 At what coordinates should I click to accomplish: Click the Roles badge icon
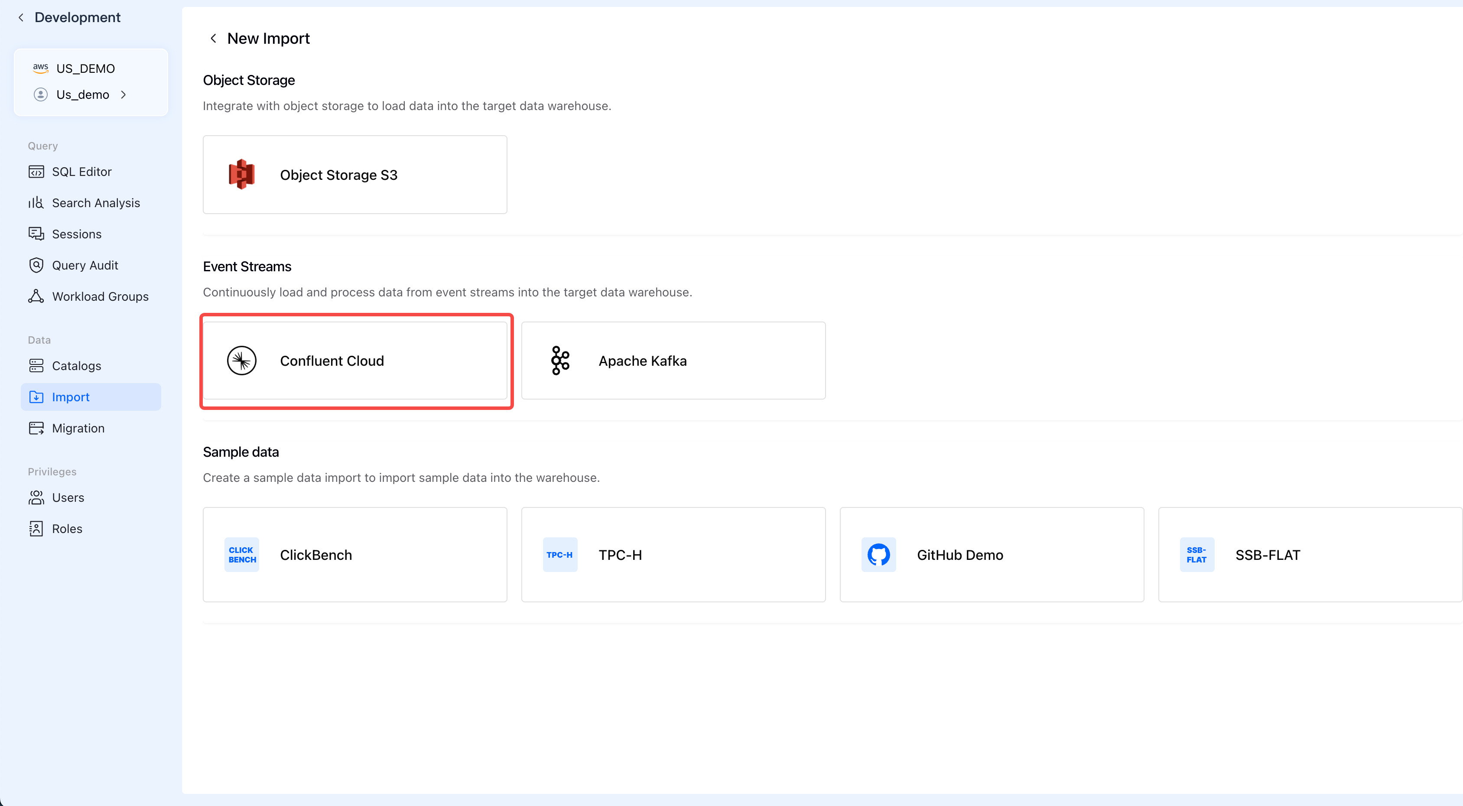pyautogui.click(x=36, y=529)
